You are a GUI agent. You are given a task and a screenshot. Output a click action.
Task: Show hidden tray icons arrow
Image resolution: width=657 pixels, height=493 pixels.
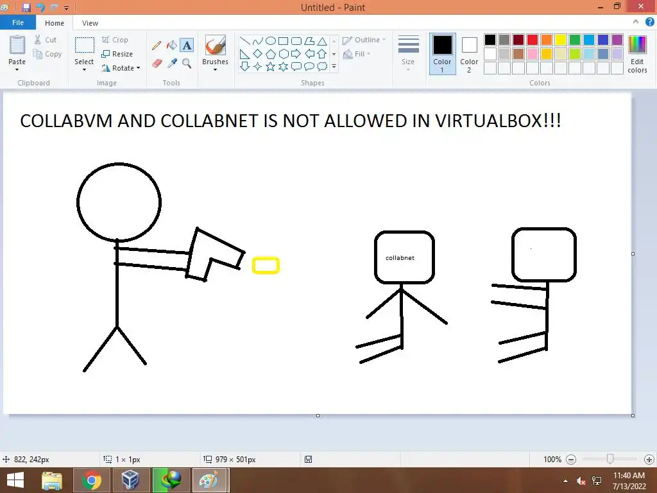[566, 481]
